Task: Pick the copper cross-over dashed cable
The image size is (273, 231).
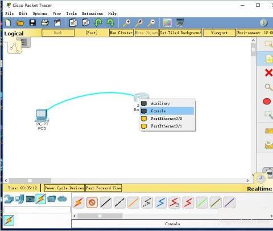Action: pos(119,202)
